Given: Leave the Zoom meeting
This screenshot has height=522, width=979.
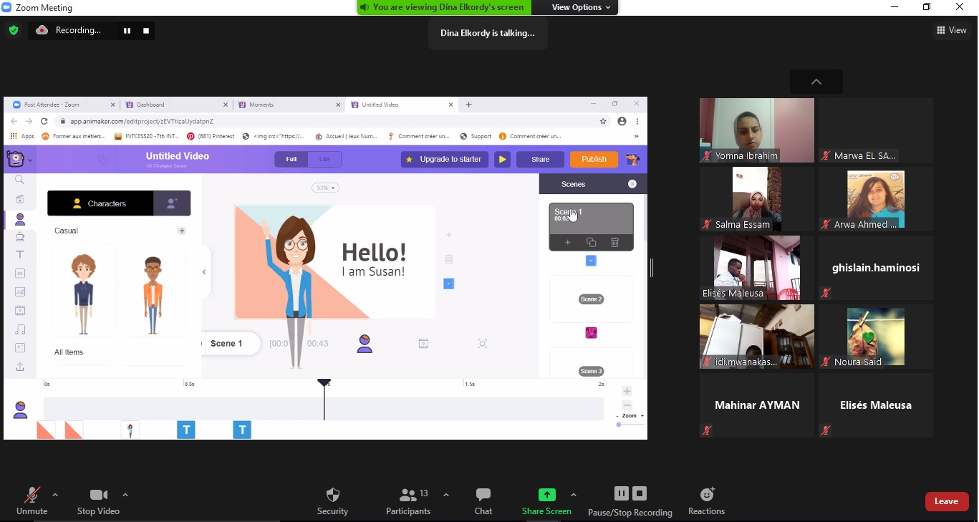Looking at the screenshot, I should pyautogui.click(x=946, y=501).
